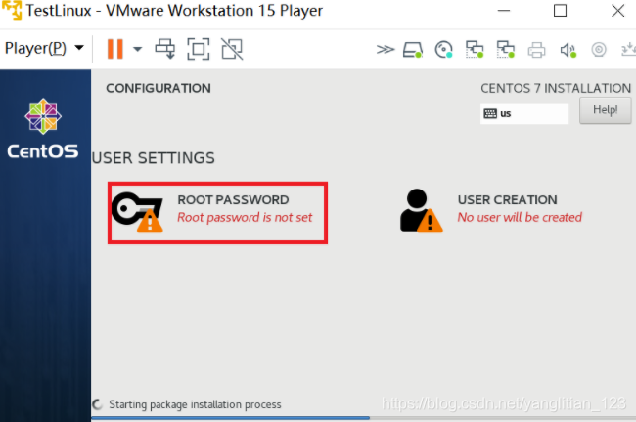Click the 'USER SETTINGS' section heading
636x422 pixels.
point(154,158)
